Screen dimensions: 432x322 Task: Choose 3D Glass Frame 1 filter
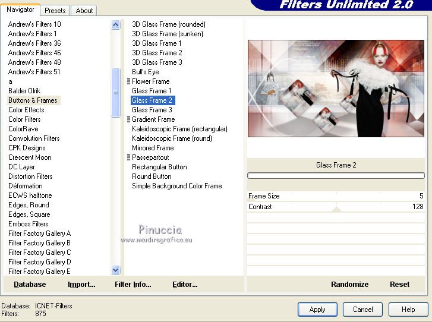click(x=156, y=43)
